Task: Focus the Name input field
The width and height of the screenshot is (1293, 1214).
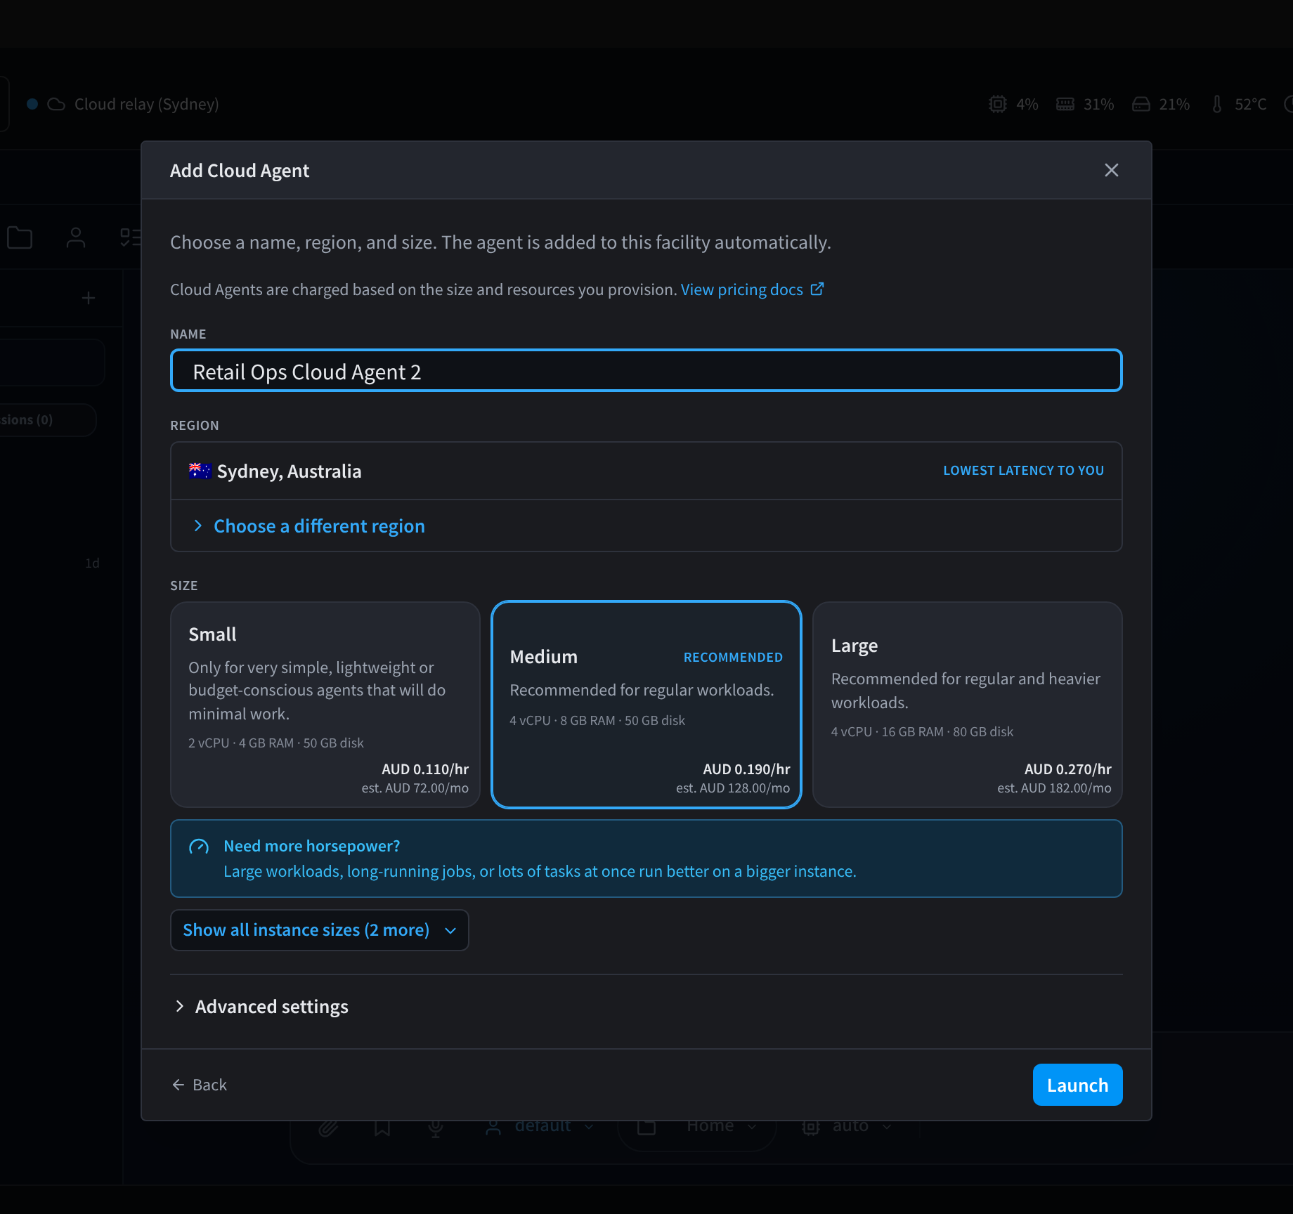Action: pyautogui.click(x=646, y=371)
